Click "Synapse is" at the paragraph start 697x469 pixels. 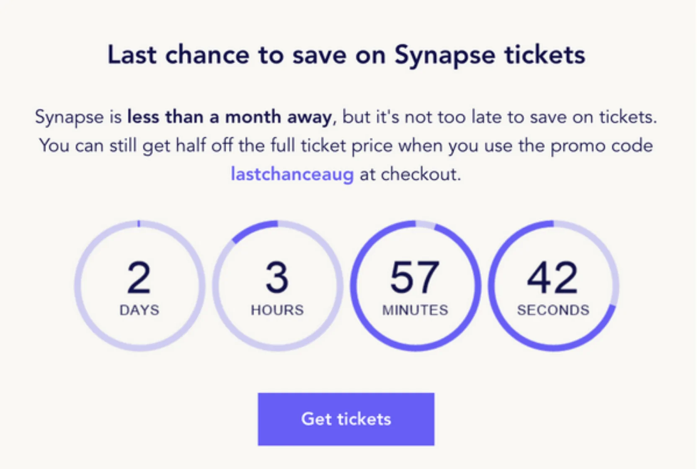[78, 117]
